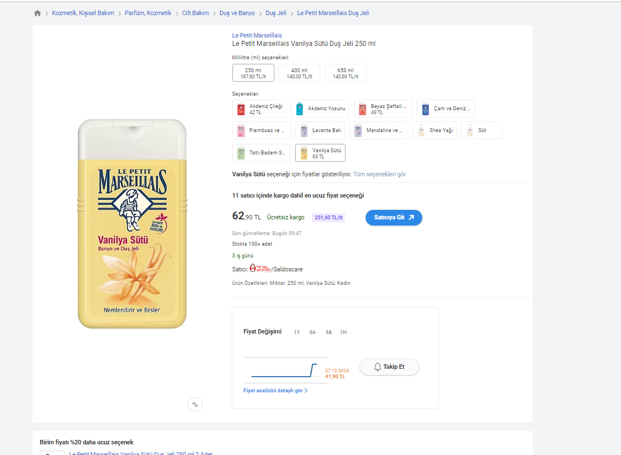This screenshot has height=455, width=621.
Task: Choose the Akdeniz Çileği variant
Action: point(259,109)
